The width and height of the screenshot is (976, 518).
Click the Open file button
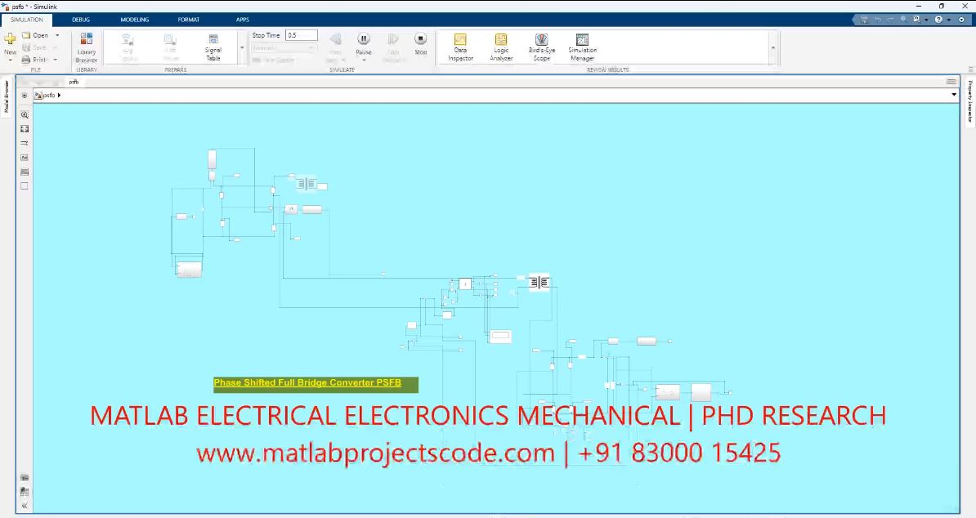35,35
